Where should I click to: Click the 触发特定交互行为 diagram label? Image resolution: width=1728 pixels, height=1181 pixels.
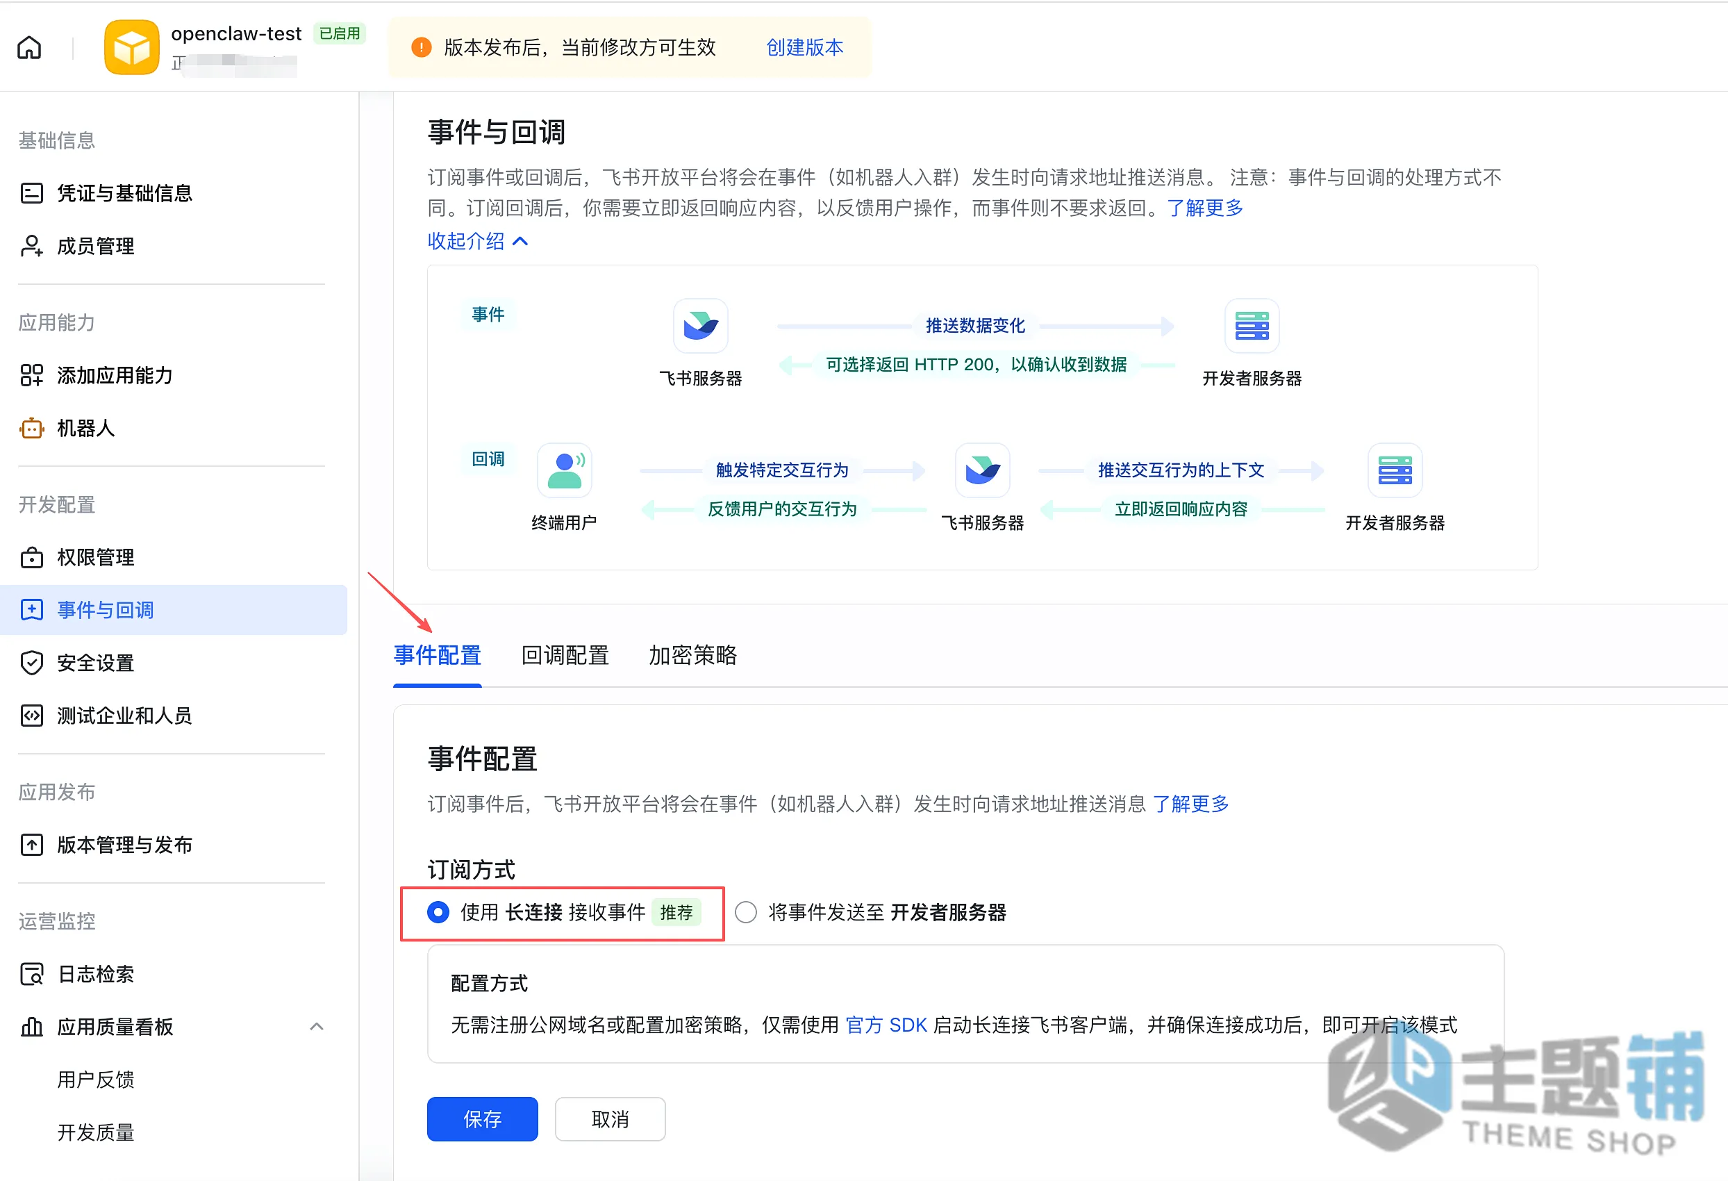pos(782,471)
